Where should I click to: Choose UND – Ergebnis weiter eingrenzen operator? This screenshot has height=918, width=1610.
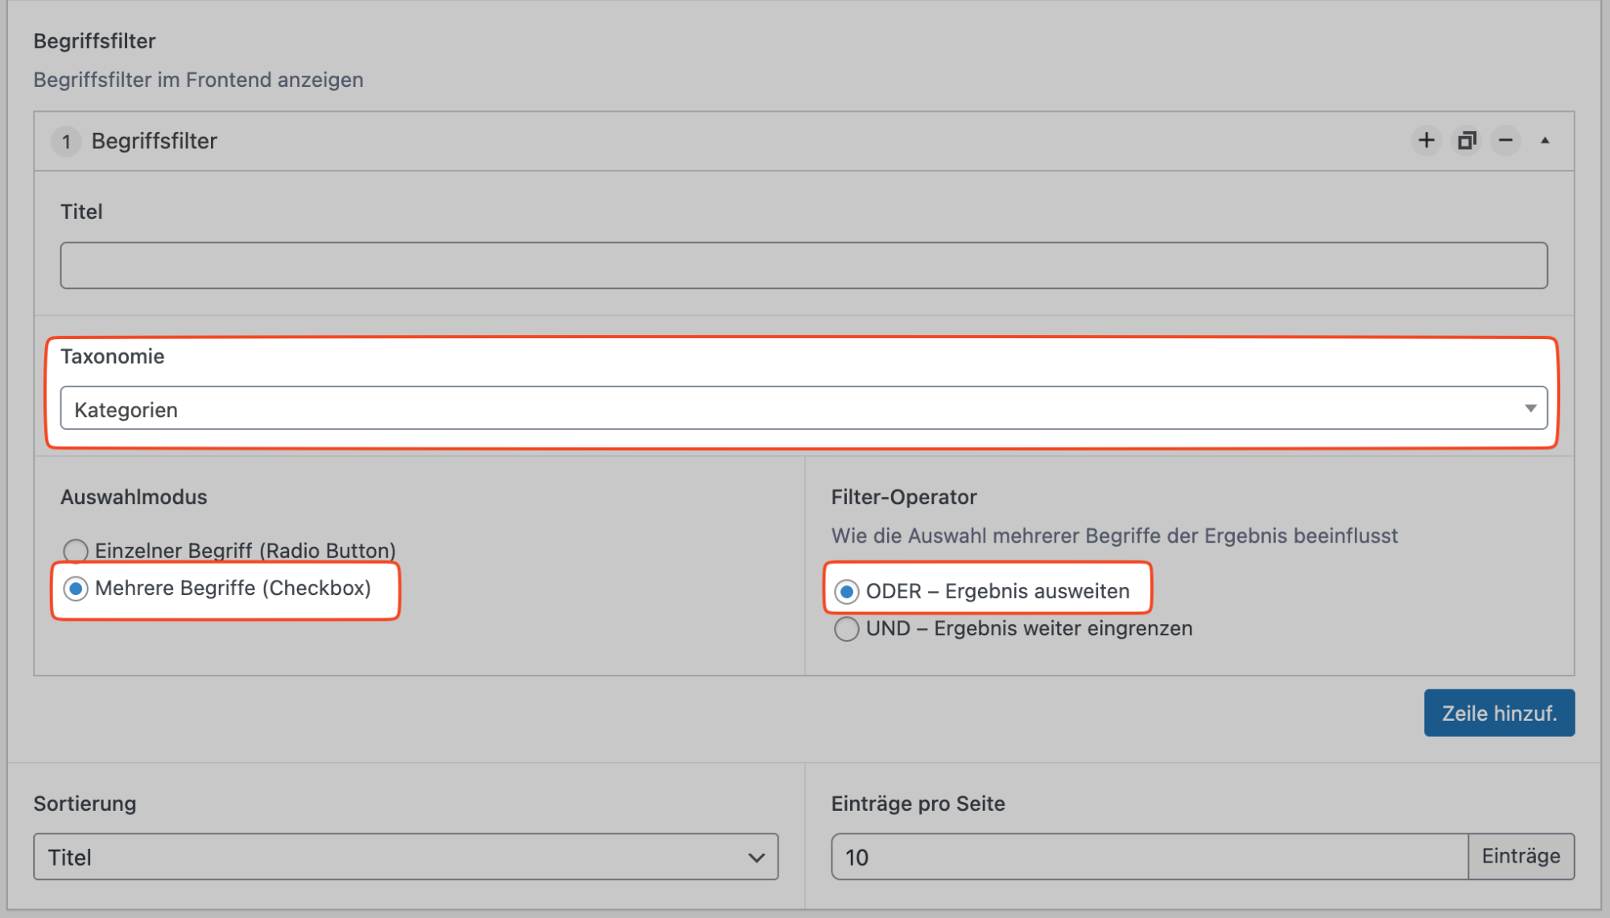click(846, 629)
